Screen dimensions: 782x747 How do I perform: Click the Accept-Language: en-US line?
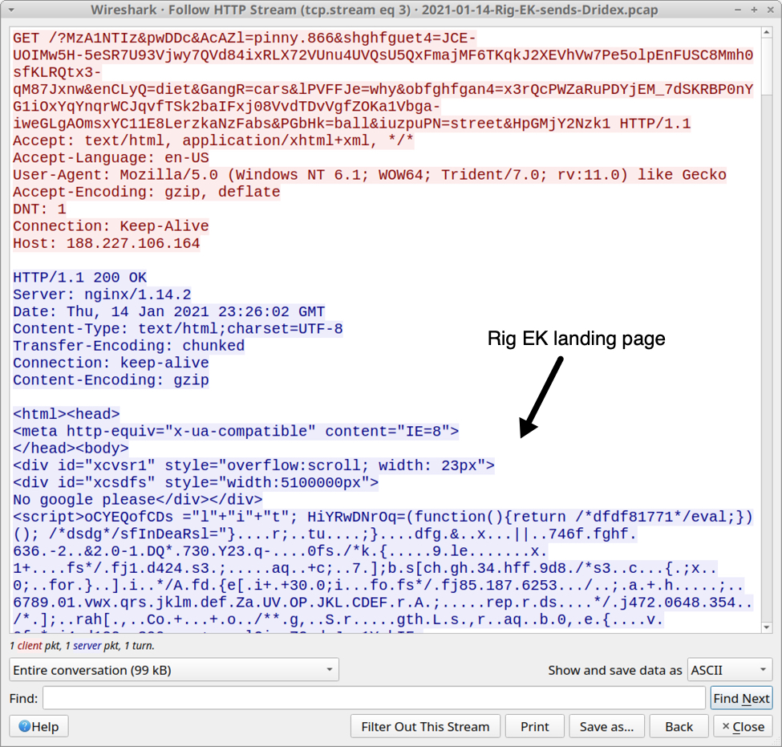(x=111, y=158)
